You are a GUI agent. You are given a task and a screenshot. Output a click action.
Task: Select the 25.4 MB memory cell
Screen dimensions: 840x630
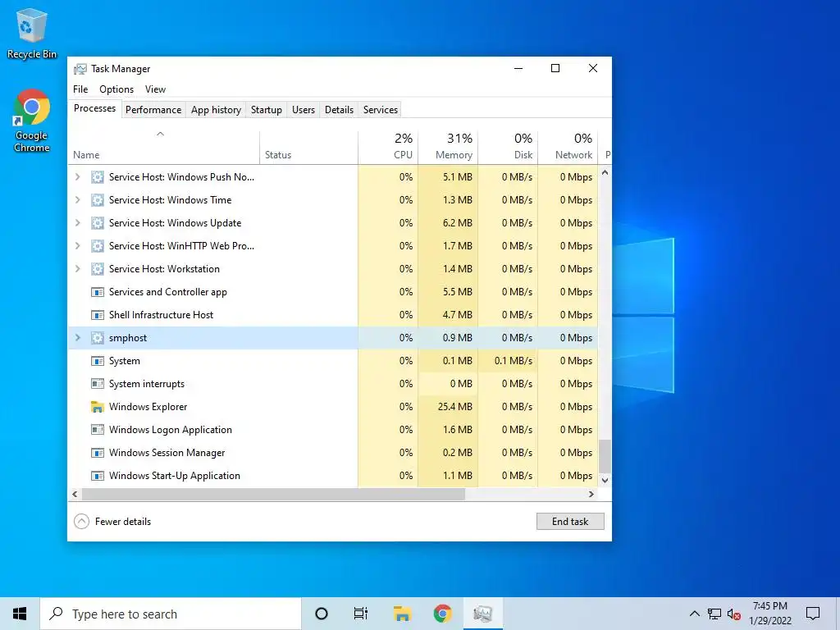(x=448, y=407)
